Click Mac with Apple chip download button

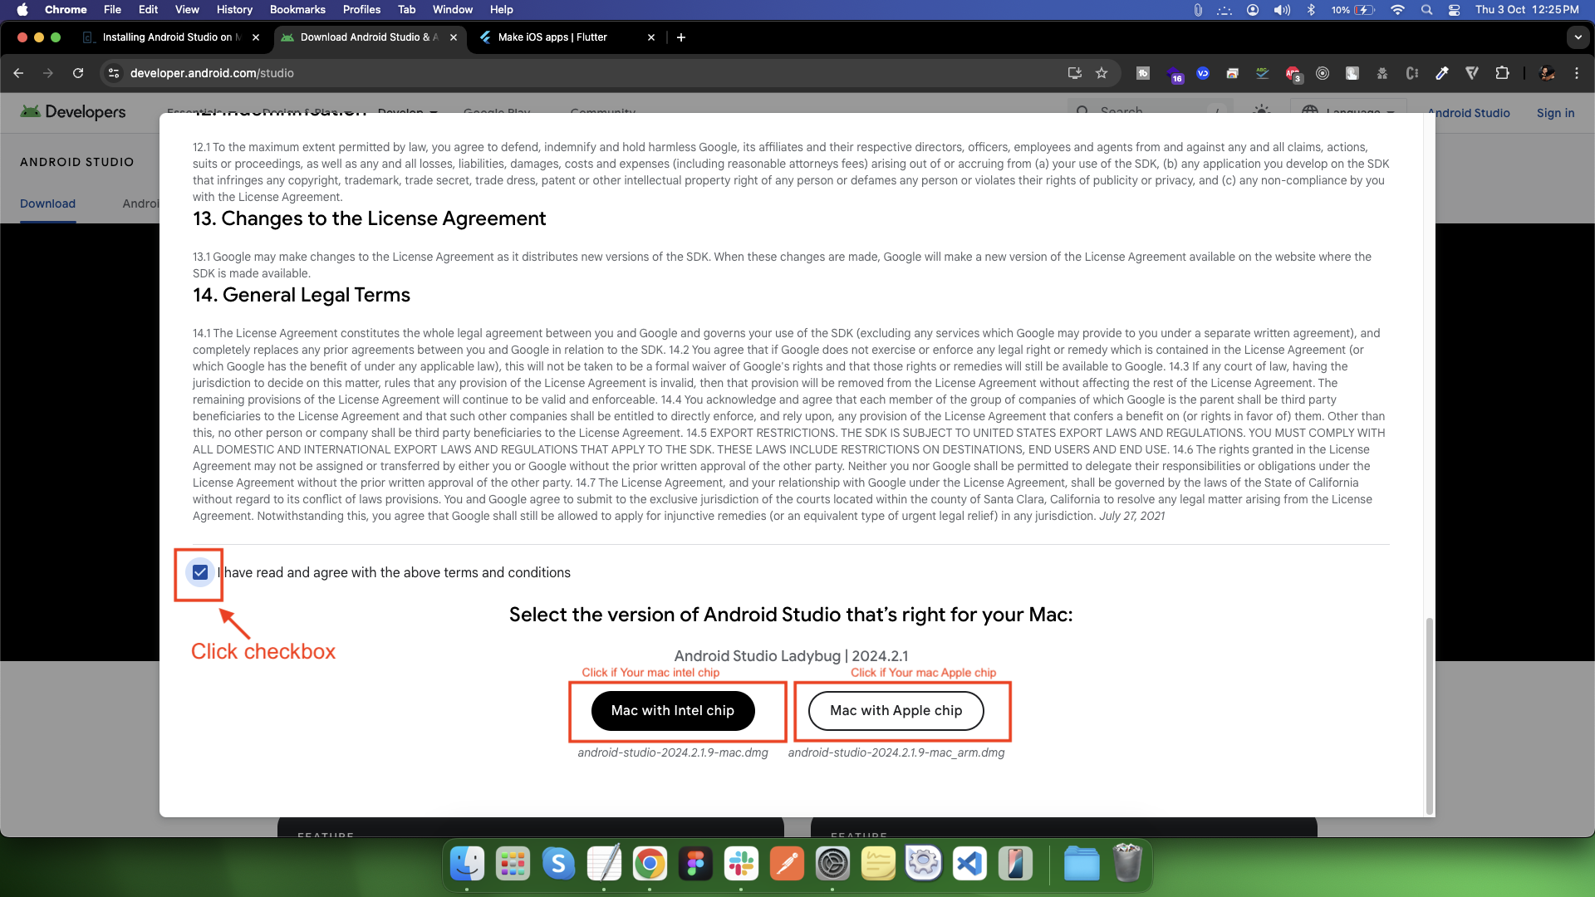(895, 710)
